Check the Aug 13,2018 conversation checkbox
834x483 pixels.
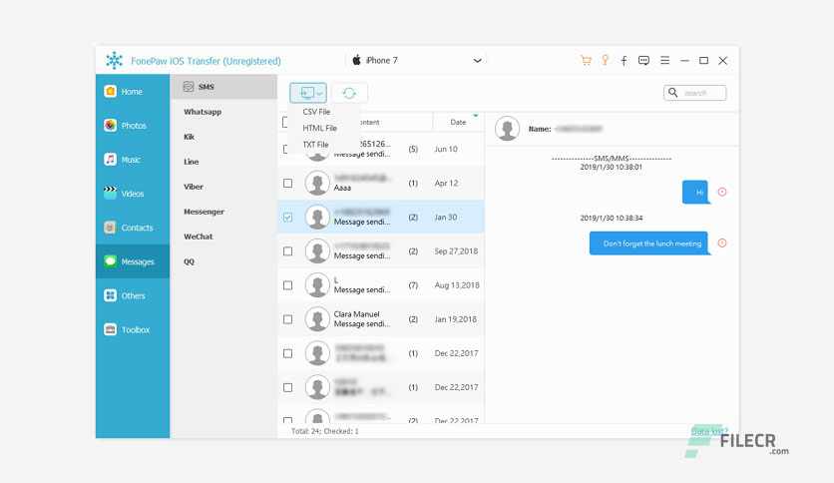pyautogui.click(x=287, y=285)
